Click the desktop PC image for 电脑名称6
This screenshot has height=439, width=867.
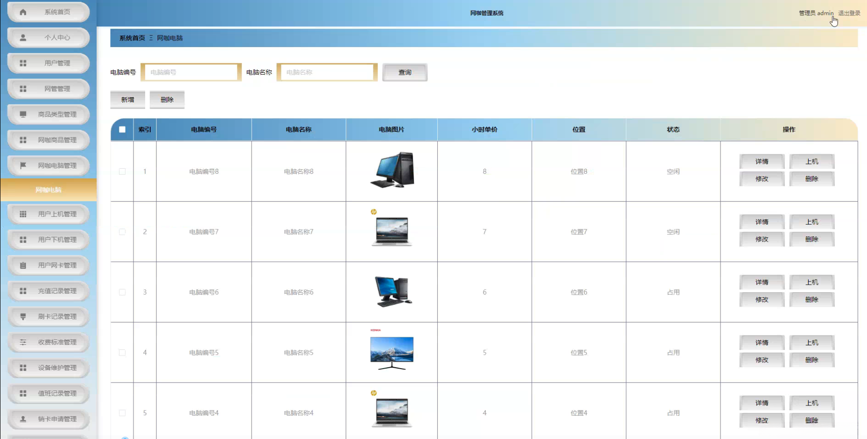click(x=392, y=291)
